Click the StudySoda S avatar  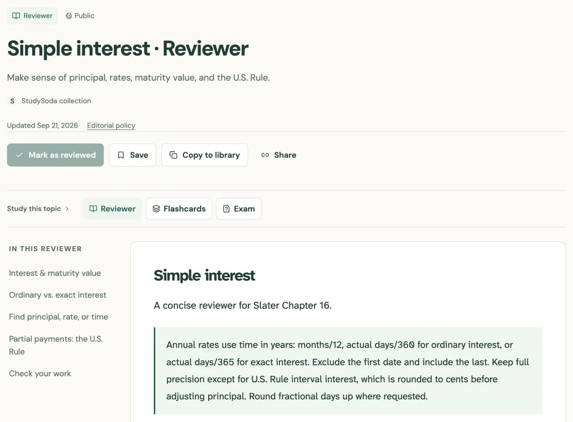pos(13,101)
